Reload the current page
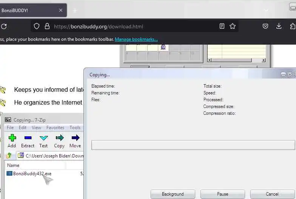 pos(4,26)
